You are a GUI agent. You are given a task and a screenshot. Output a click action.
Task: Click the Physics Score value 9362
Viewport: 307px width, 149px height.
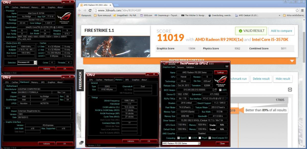(x=237, y=48)
